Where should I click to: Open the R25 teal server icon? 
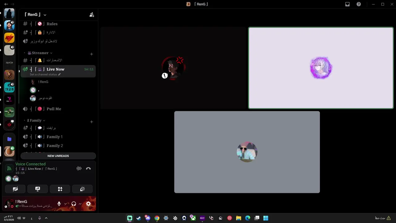pyautogui.click(x=9, y=87)
